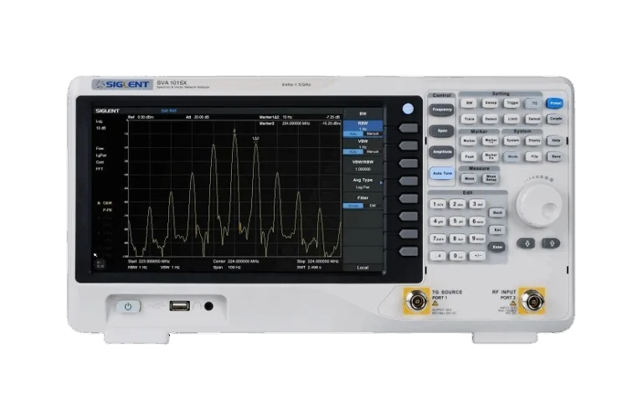Set RBW to Manual mode

373,134
